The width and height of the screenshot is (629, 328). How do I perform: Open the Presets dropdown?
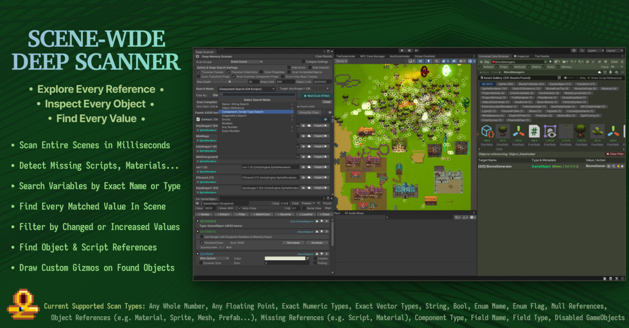point(308,203)
